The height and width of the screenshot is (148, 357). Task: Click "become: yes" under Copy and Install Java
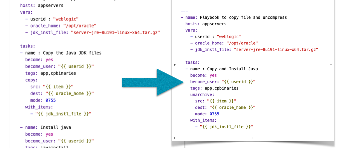click(203, 75)
